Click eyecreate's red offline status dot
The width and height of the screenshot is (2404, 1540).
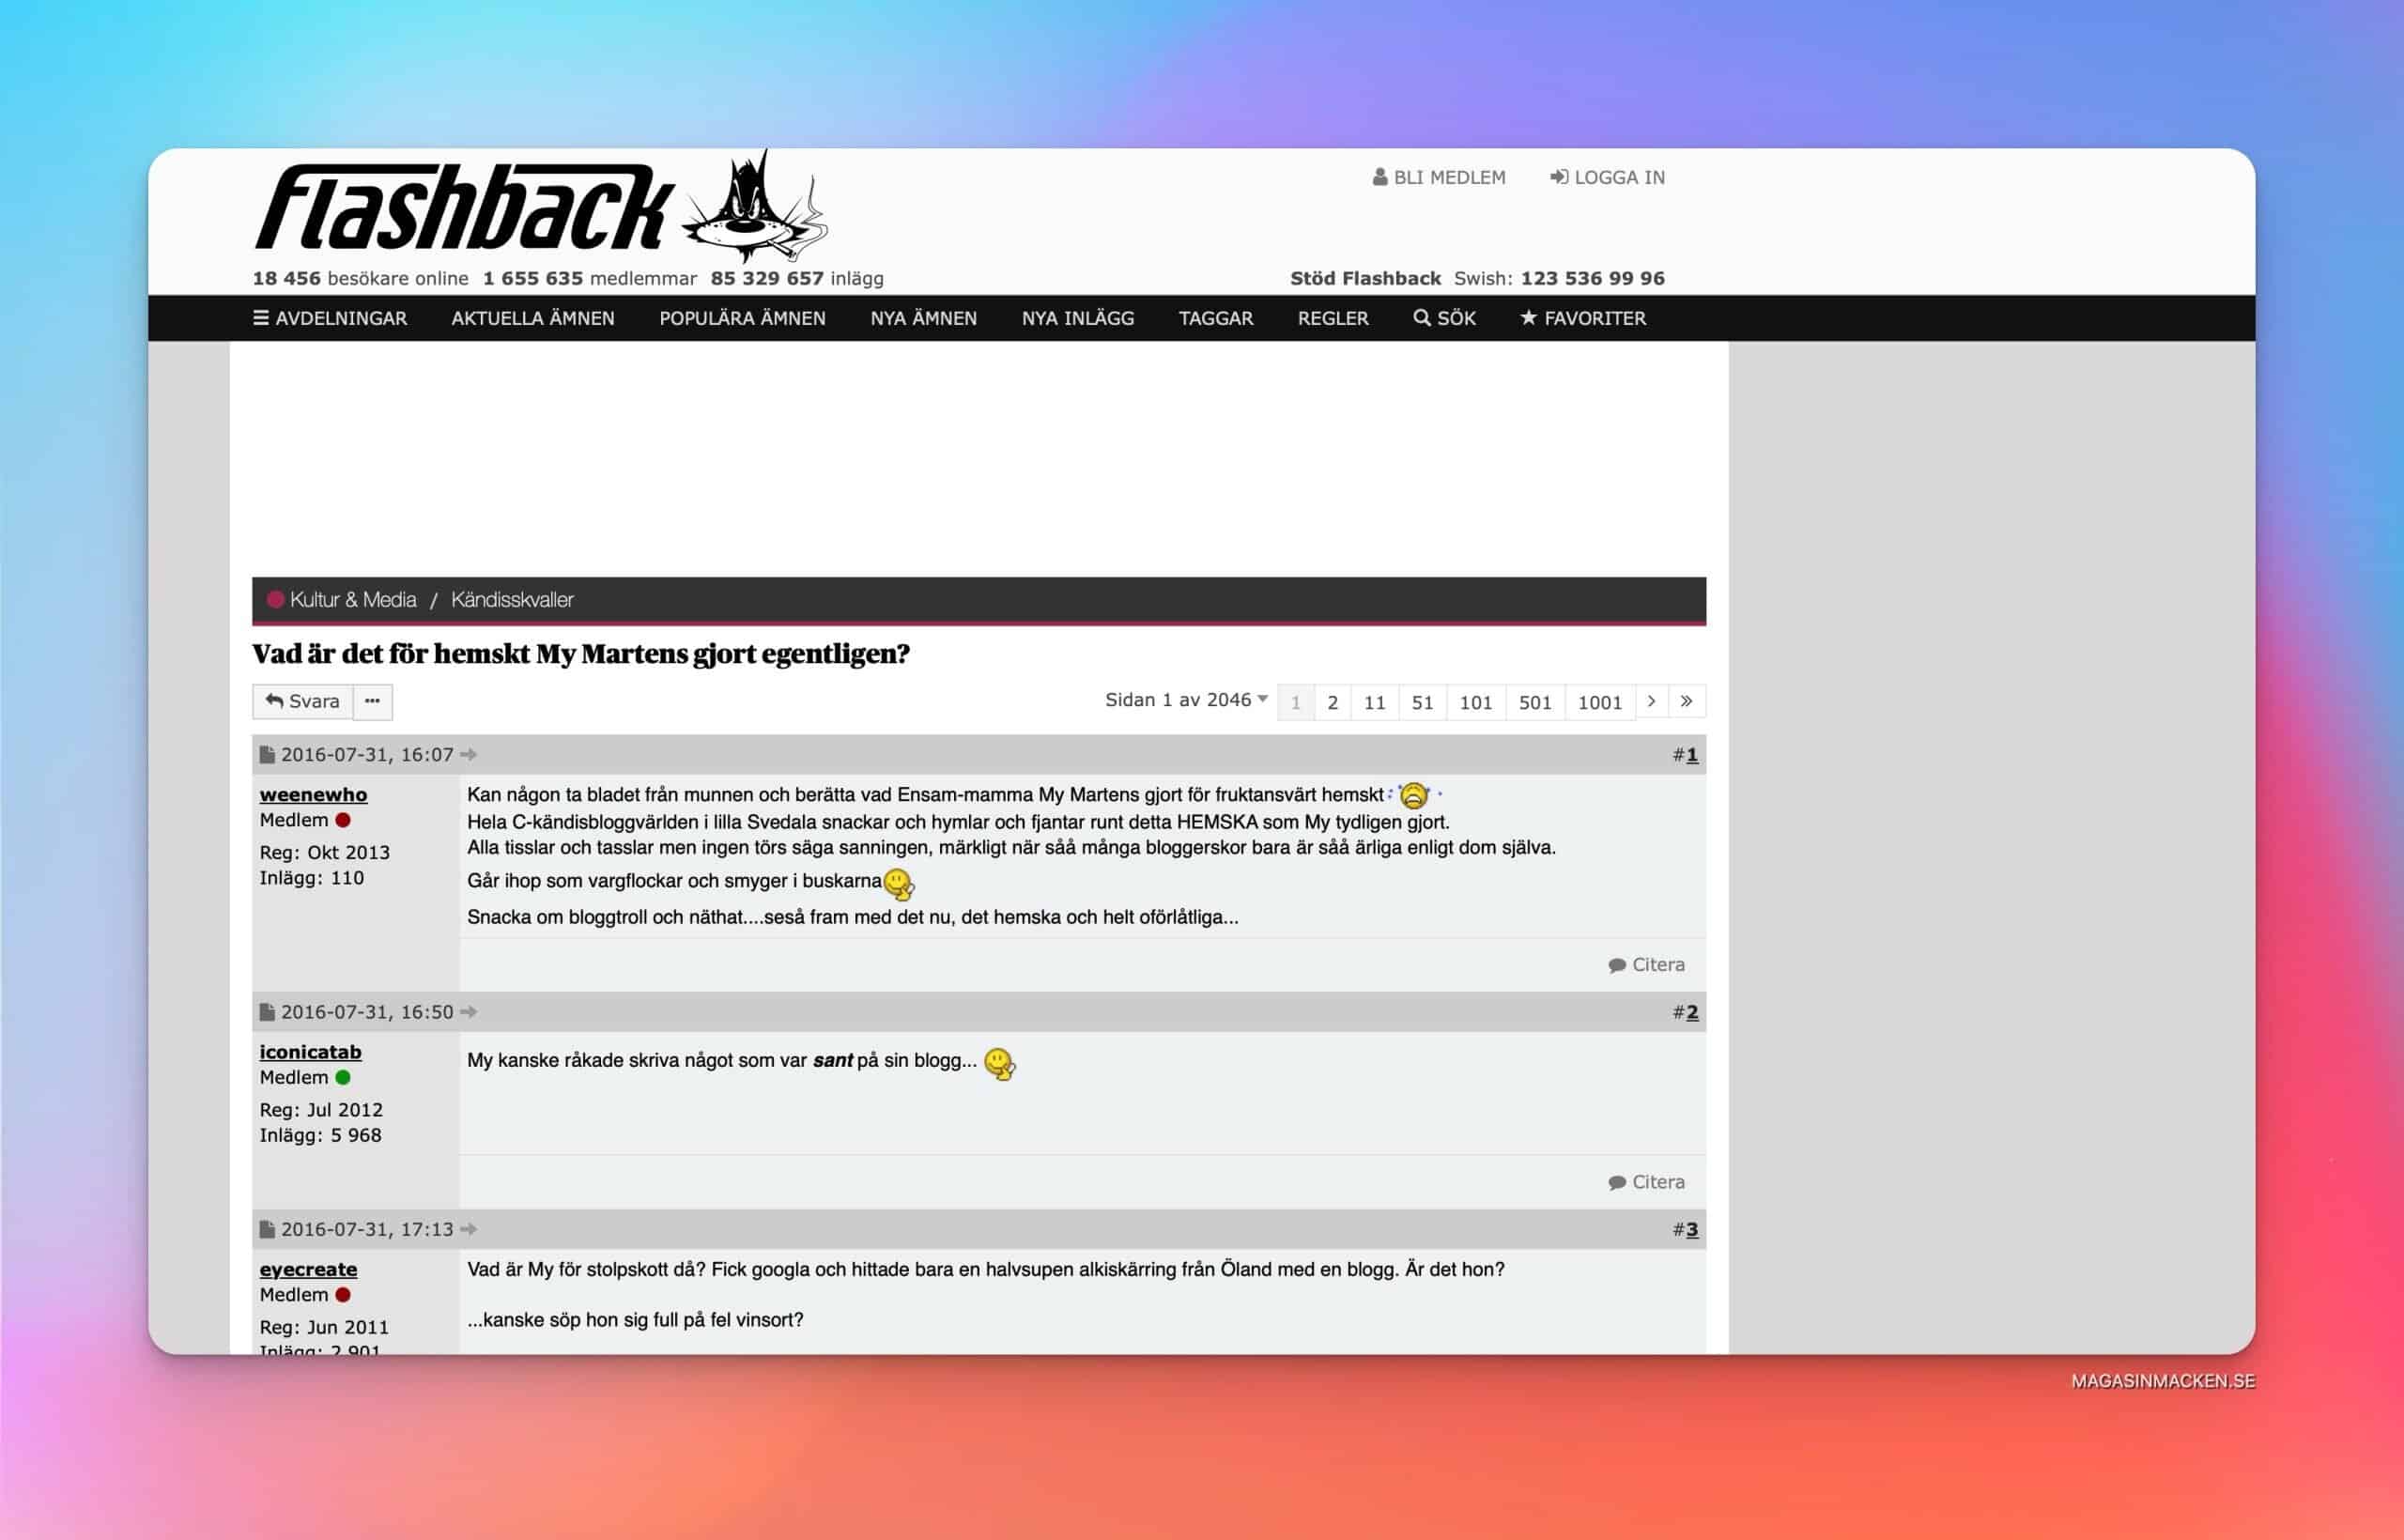(343, 1294)
